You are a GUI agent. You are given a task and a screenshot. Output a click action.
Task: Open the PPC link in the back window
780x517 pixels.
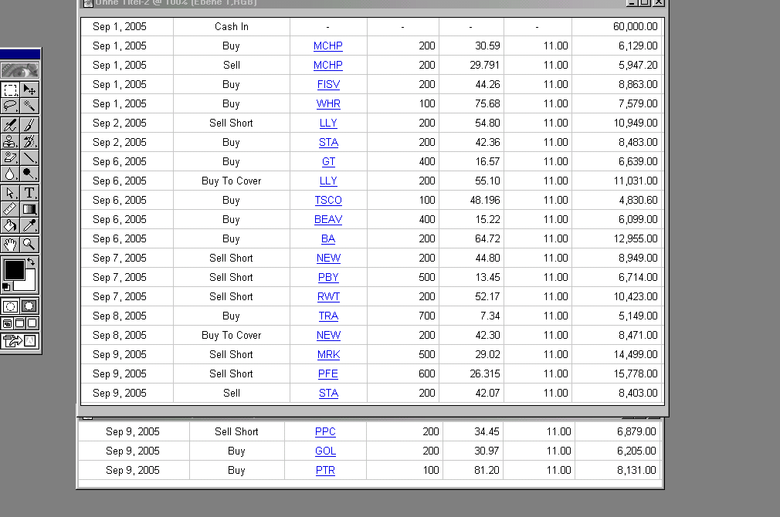coord(325,432)
